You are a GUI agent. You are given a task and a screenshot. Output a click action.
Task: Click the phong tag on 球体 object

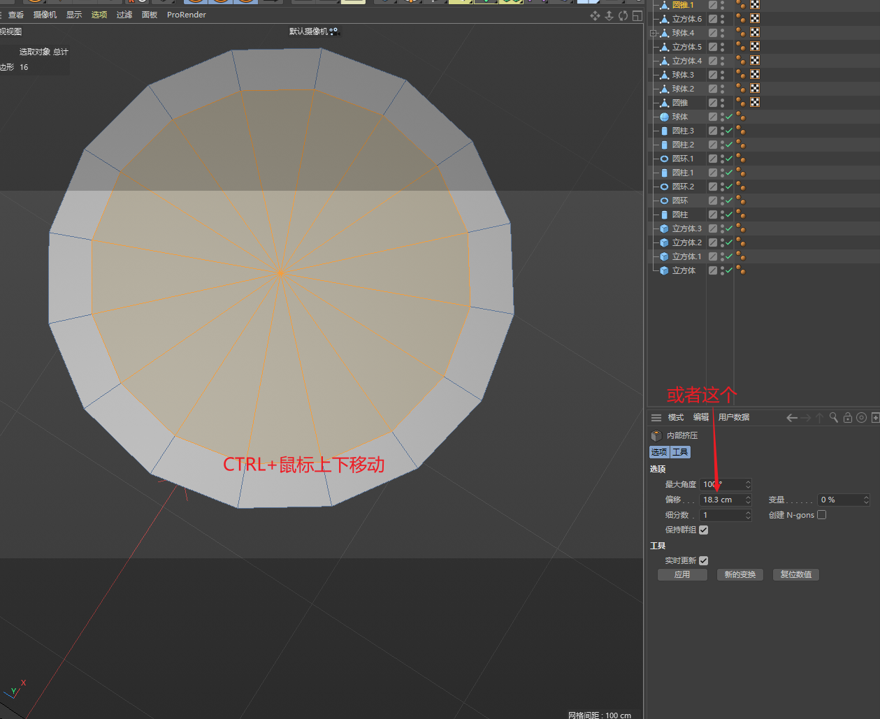pos(741,117)
